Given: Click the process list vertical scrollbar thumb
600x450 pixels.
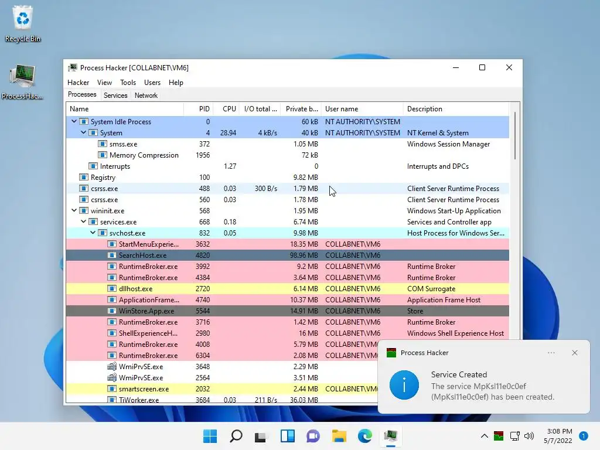Looking at the screenshot, I should pyautogui.click(x=515, y=136).
